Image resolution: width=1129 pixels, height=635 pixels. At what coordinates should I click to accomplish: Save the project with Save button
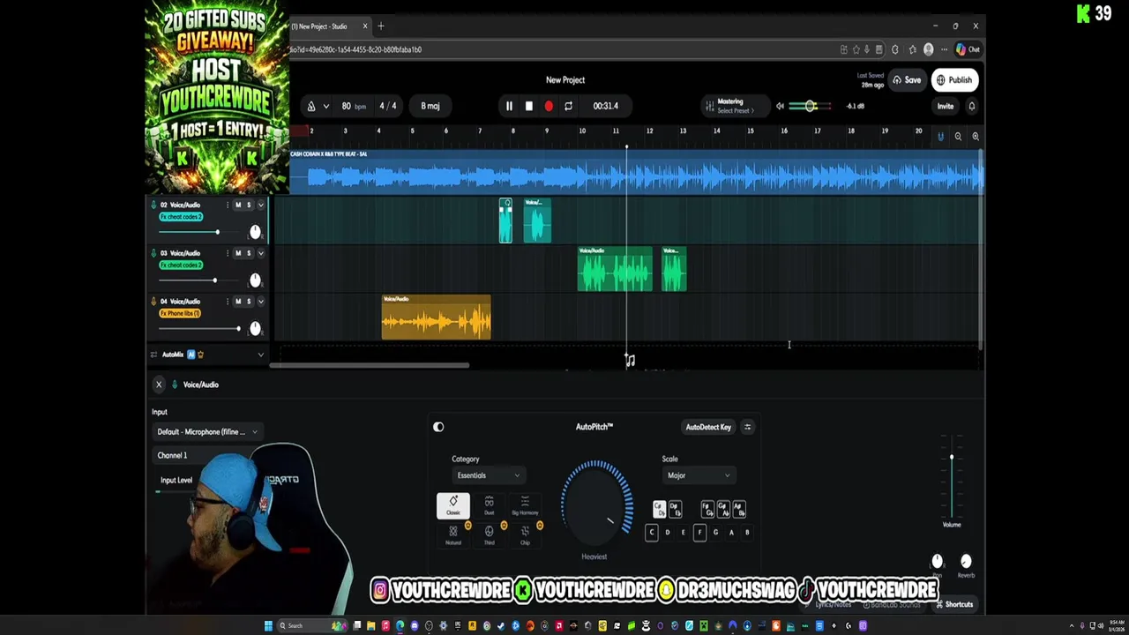pos(907,80)
